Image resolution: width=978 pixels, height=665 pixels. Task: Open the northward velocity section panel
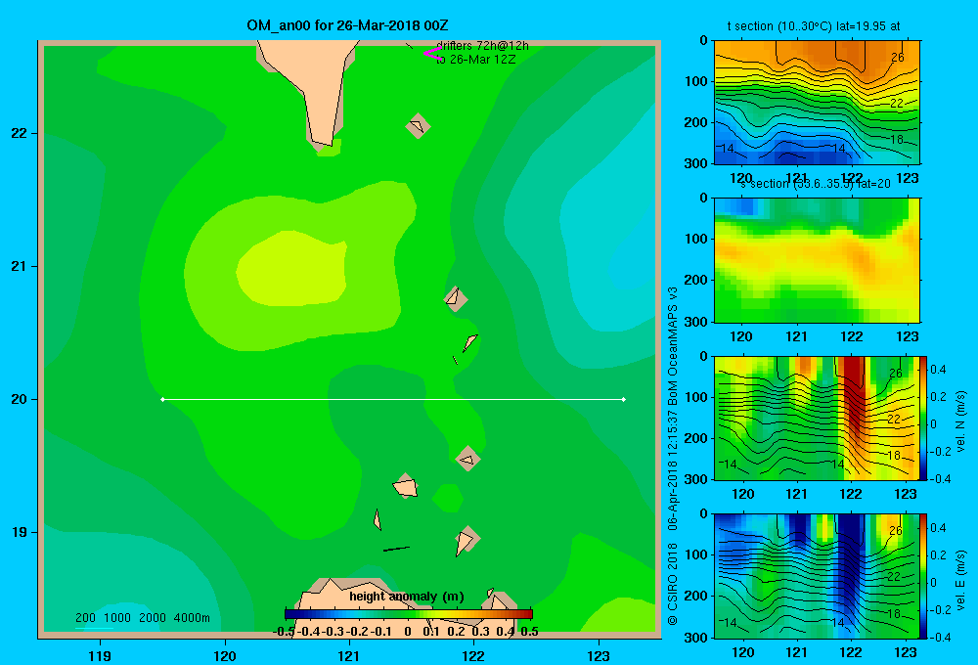tap(817, 418)
